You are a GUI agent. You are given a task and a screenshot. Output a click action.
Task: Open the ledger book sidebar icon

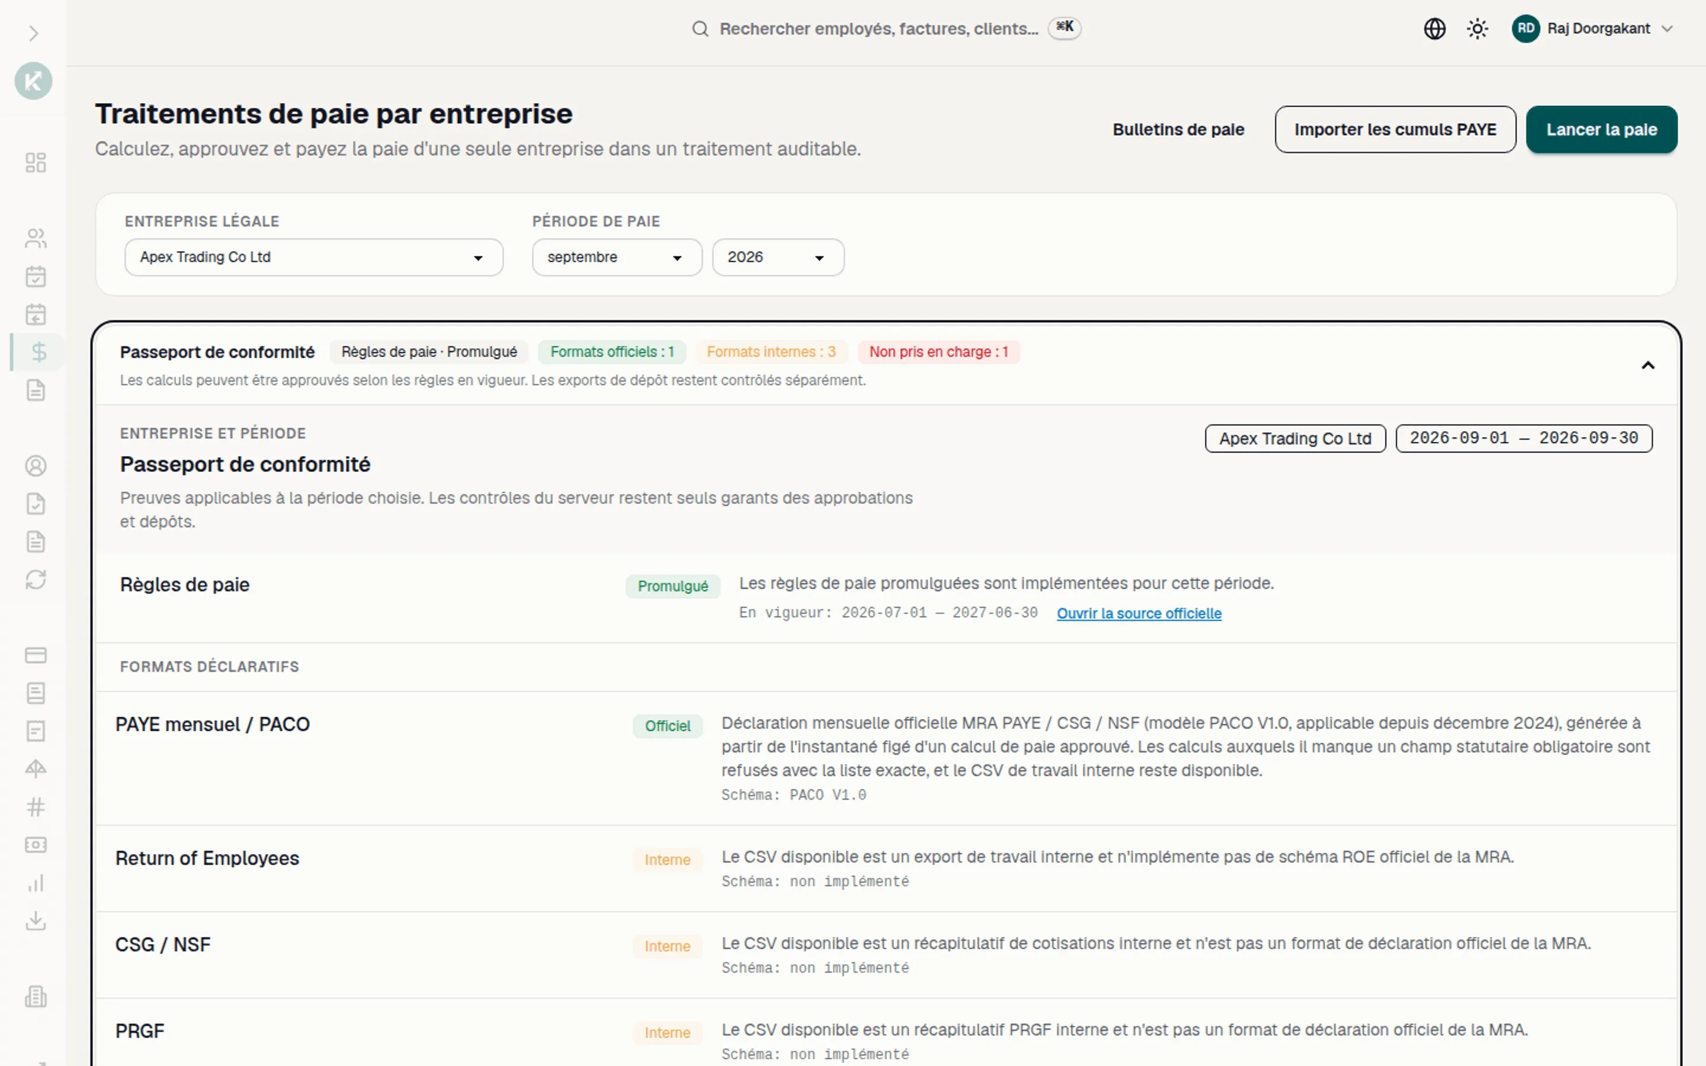(36, 693)
